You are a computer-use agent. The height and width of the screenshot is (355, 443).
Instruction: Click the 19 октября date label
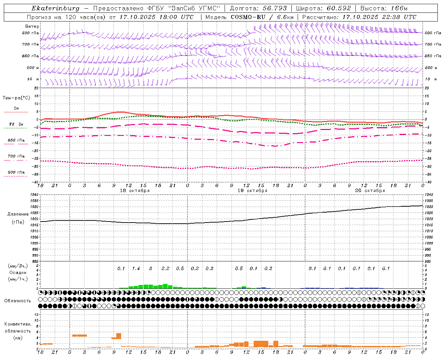(252, 191)
